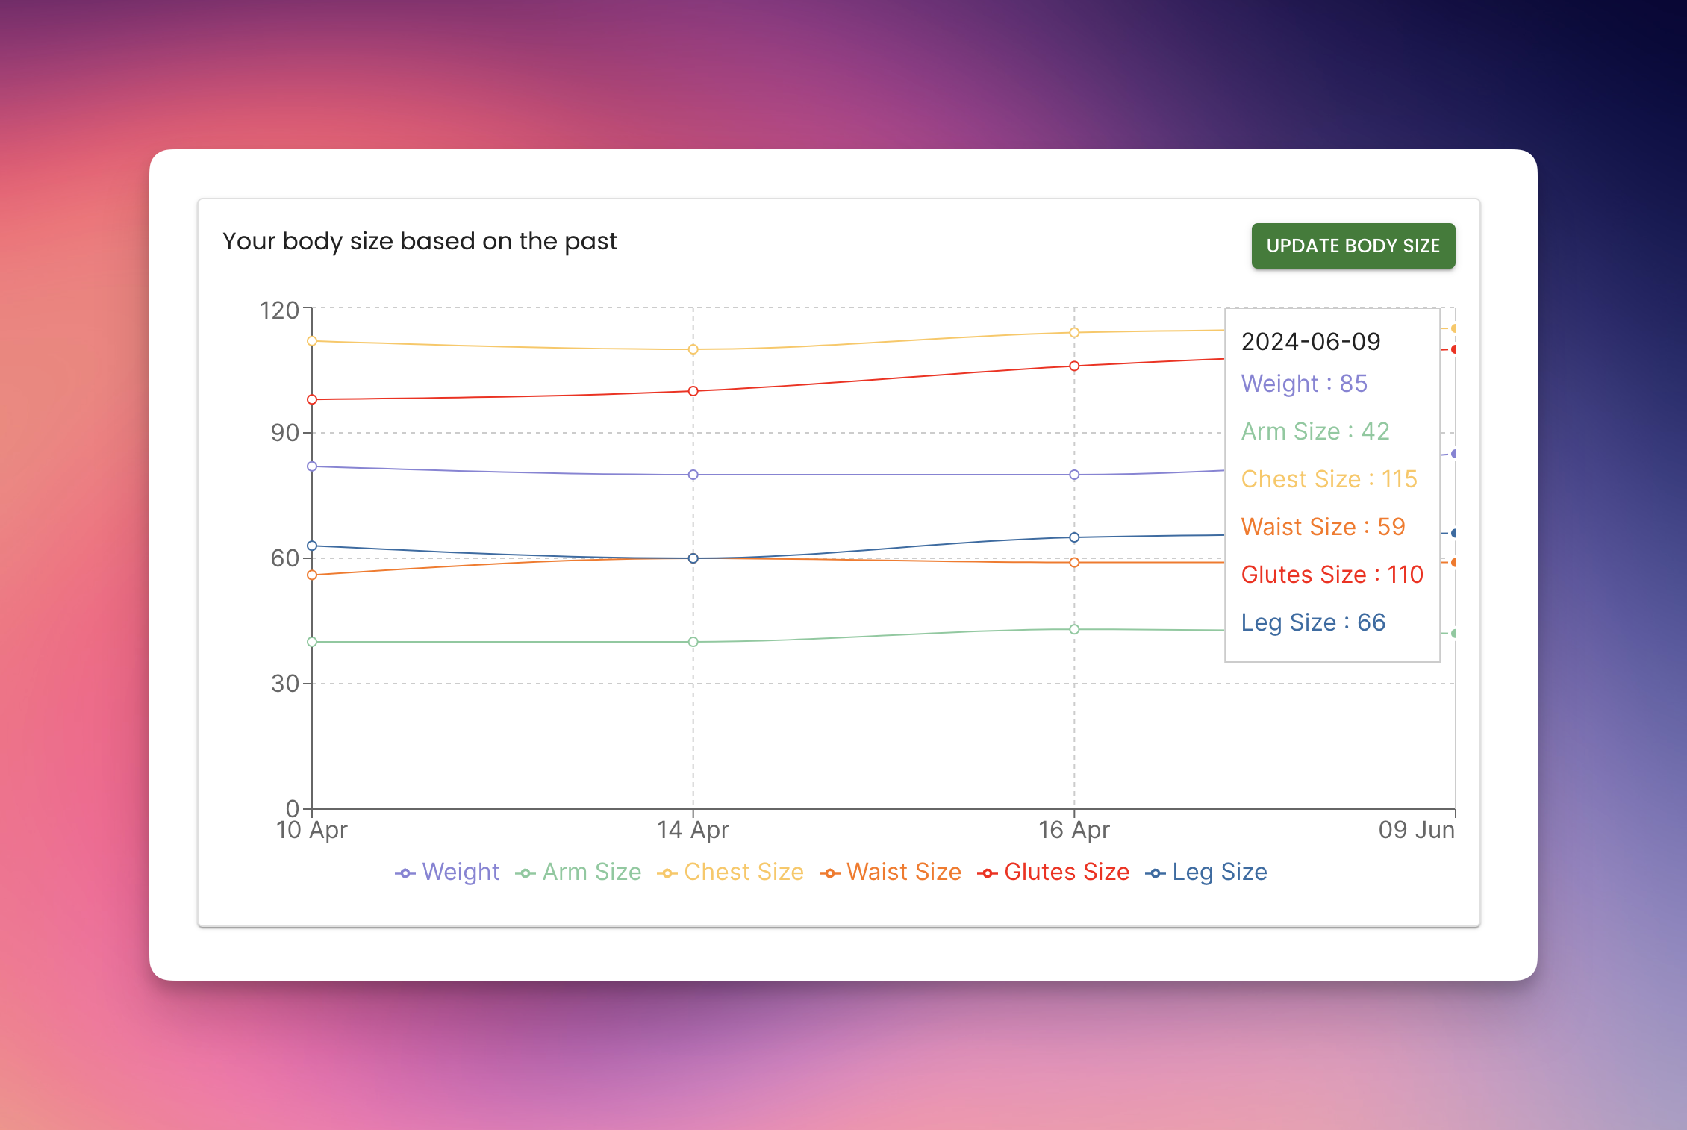The image size is (1687, 1130).
Task: Click the chart title 'Your body size based on the past'
Action: coord(420,241)
